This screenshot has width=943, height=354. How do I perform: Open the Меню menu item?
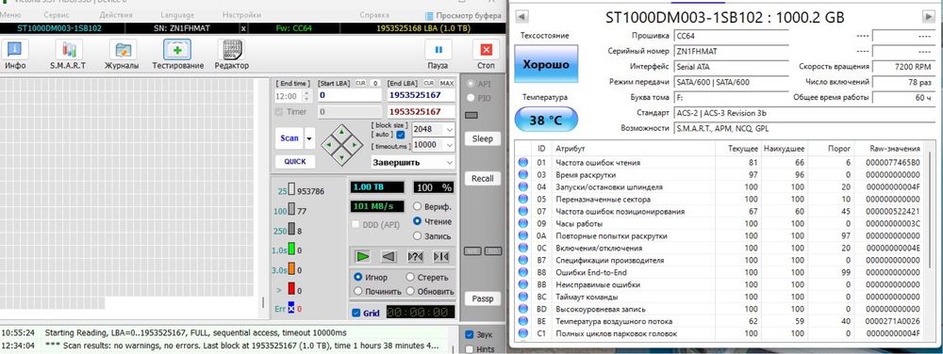pos(10,15)
